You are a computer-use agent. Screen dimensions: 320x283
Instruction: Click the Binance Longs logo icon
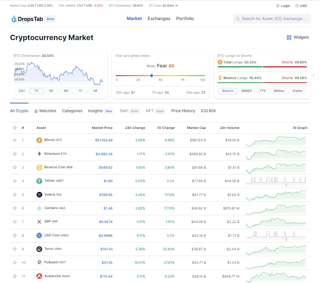(x=220, y=78)
